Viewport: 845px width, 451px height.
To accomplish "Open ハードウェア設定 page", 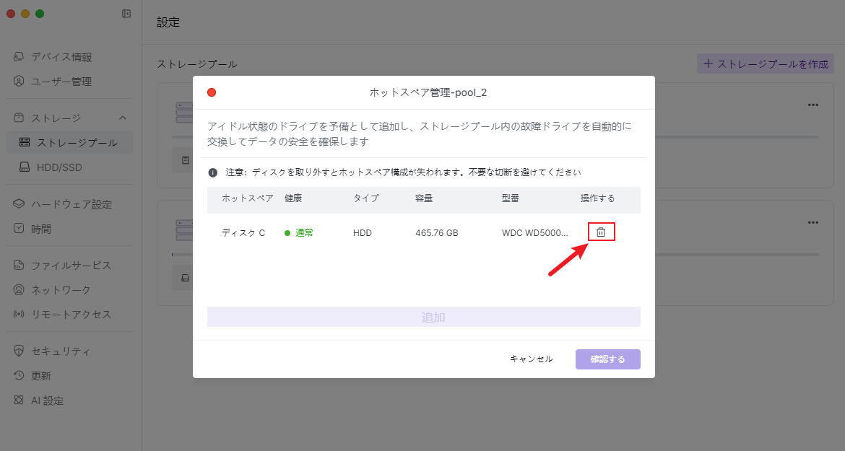I will tap(71, 204).
